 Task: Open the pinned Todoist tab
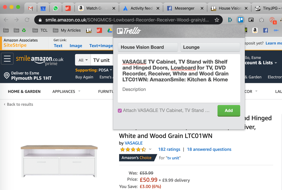click(x=68, y=8)
